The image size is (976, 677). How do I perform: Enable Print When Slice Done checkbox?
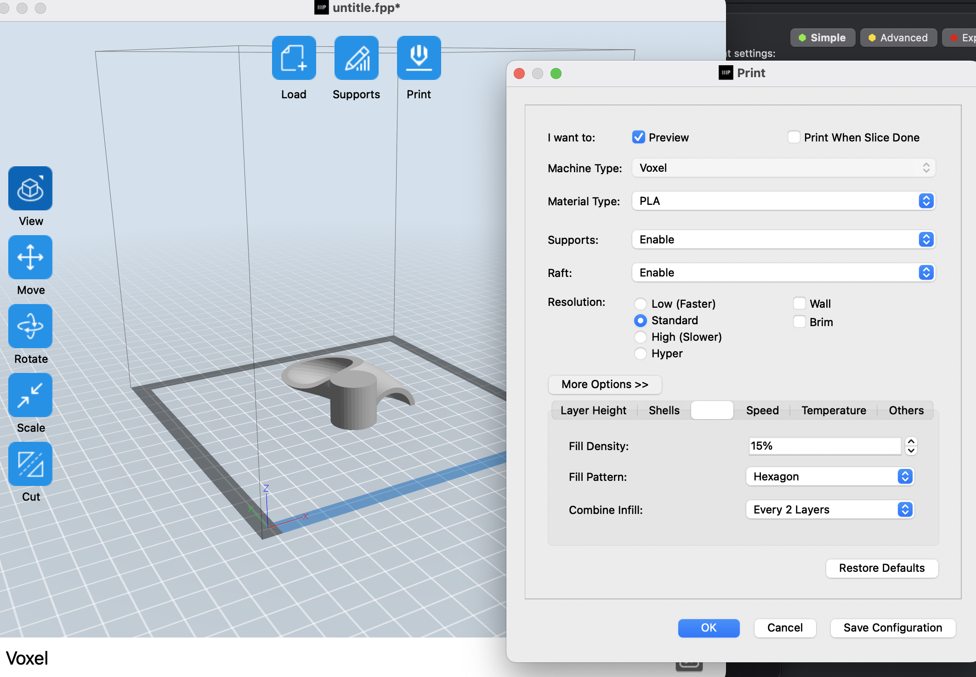pos(794,137)
